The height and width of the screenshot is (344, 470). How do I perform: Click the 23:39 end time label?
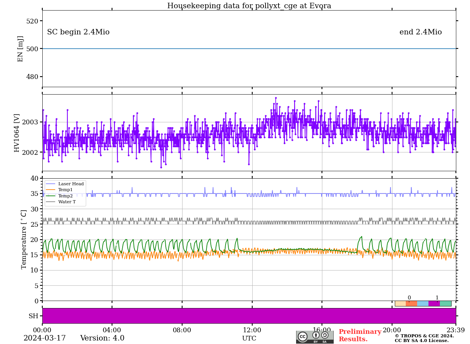(456, 330)
